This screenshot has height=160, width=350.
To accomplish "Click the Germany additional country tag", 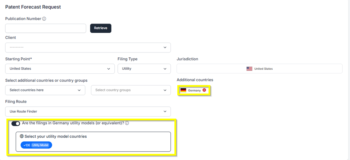I will pyautogui.click(x=194, y=90).
